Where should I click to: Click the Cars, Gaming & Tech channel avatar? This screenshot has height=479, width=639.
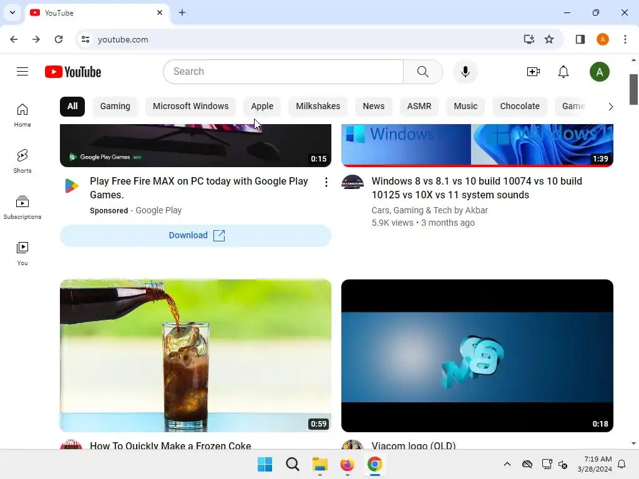(x=353, y=182)
